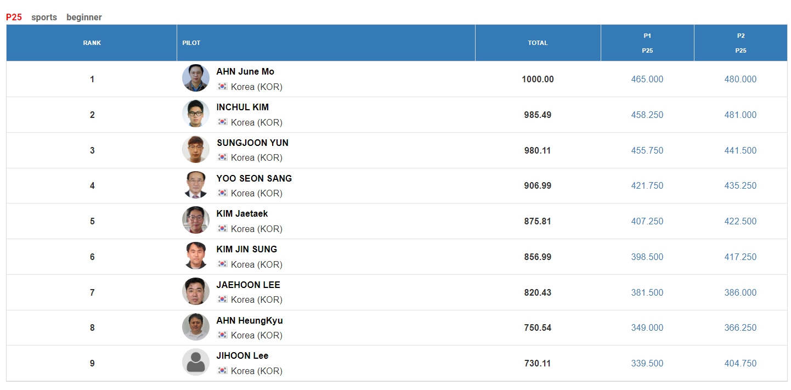Open JIHOON Lee's P2 score 404.750

click(741, 363)
